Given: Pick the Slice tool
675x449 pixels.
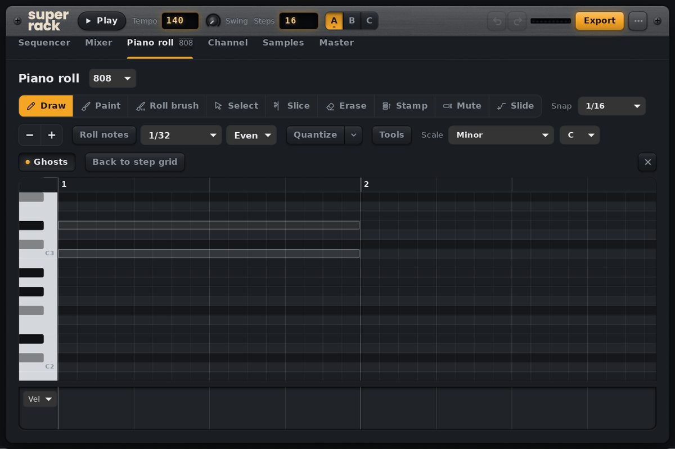Looking at the screenshot, I should tap(291, 106).
